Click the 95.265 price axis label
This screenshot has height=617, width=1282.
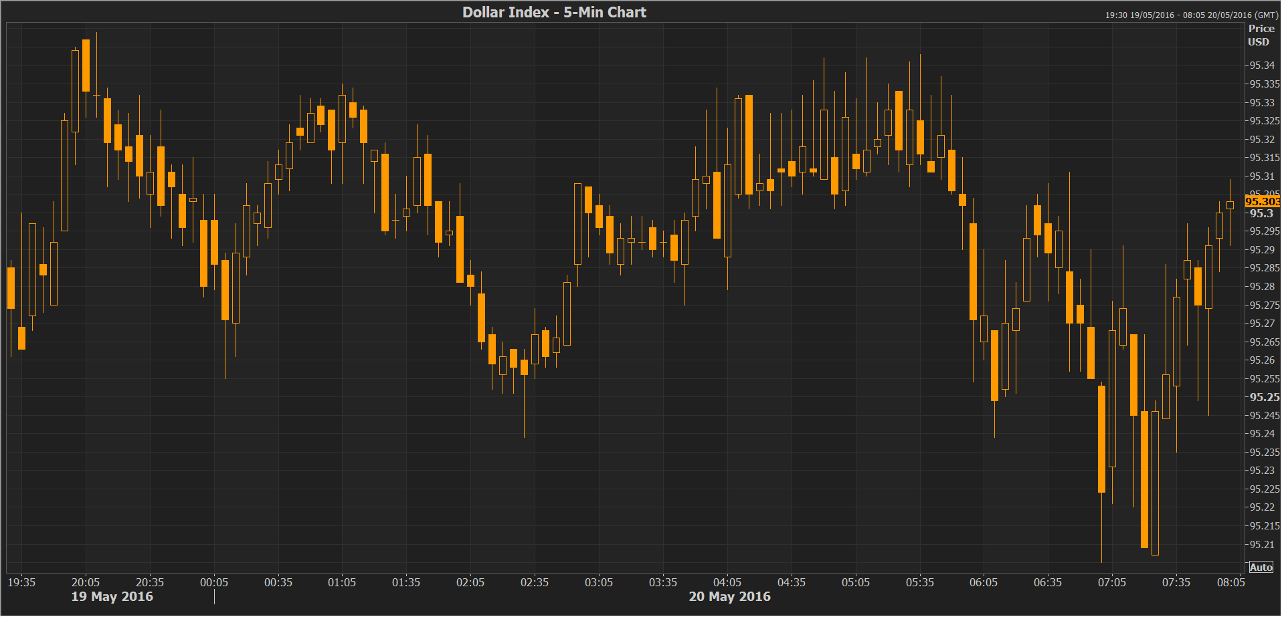(1265, 342)
